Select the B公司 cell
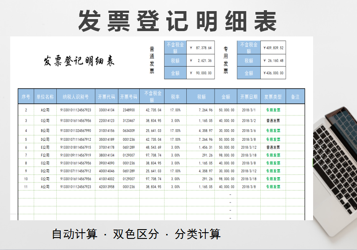This screenshot has width=357, height=250. coord(45,131)
